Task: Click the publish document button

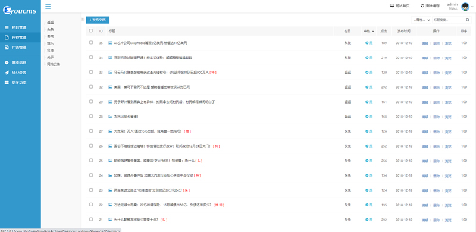Action: (x=98, y=20)
